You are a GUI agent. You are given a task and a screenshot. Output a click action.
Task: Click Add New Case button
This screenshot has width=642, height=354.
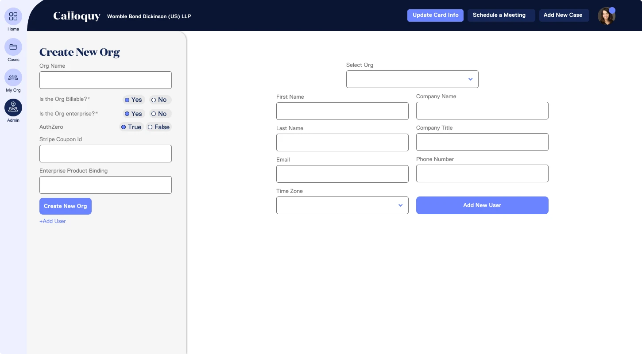[564, 15]
